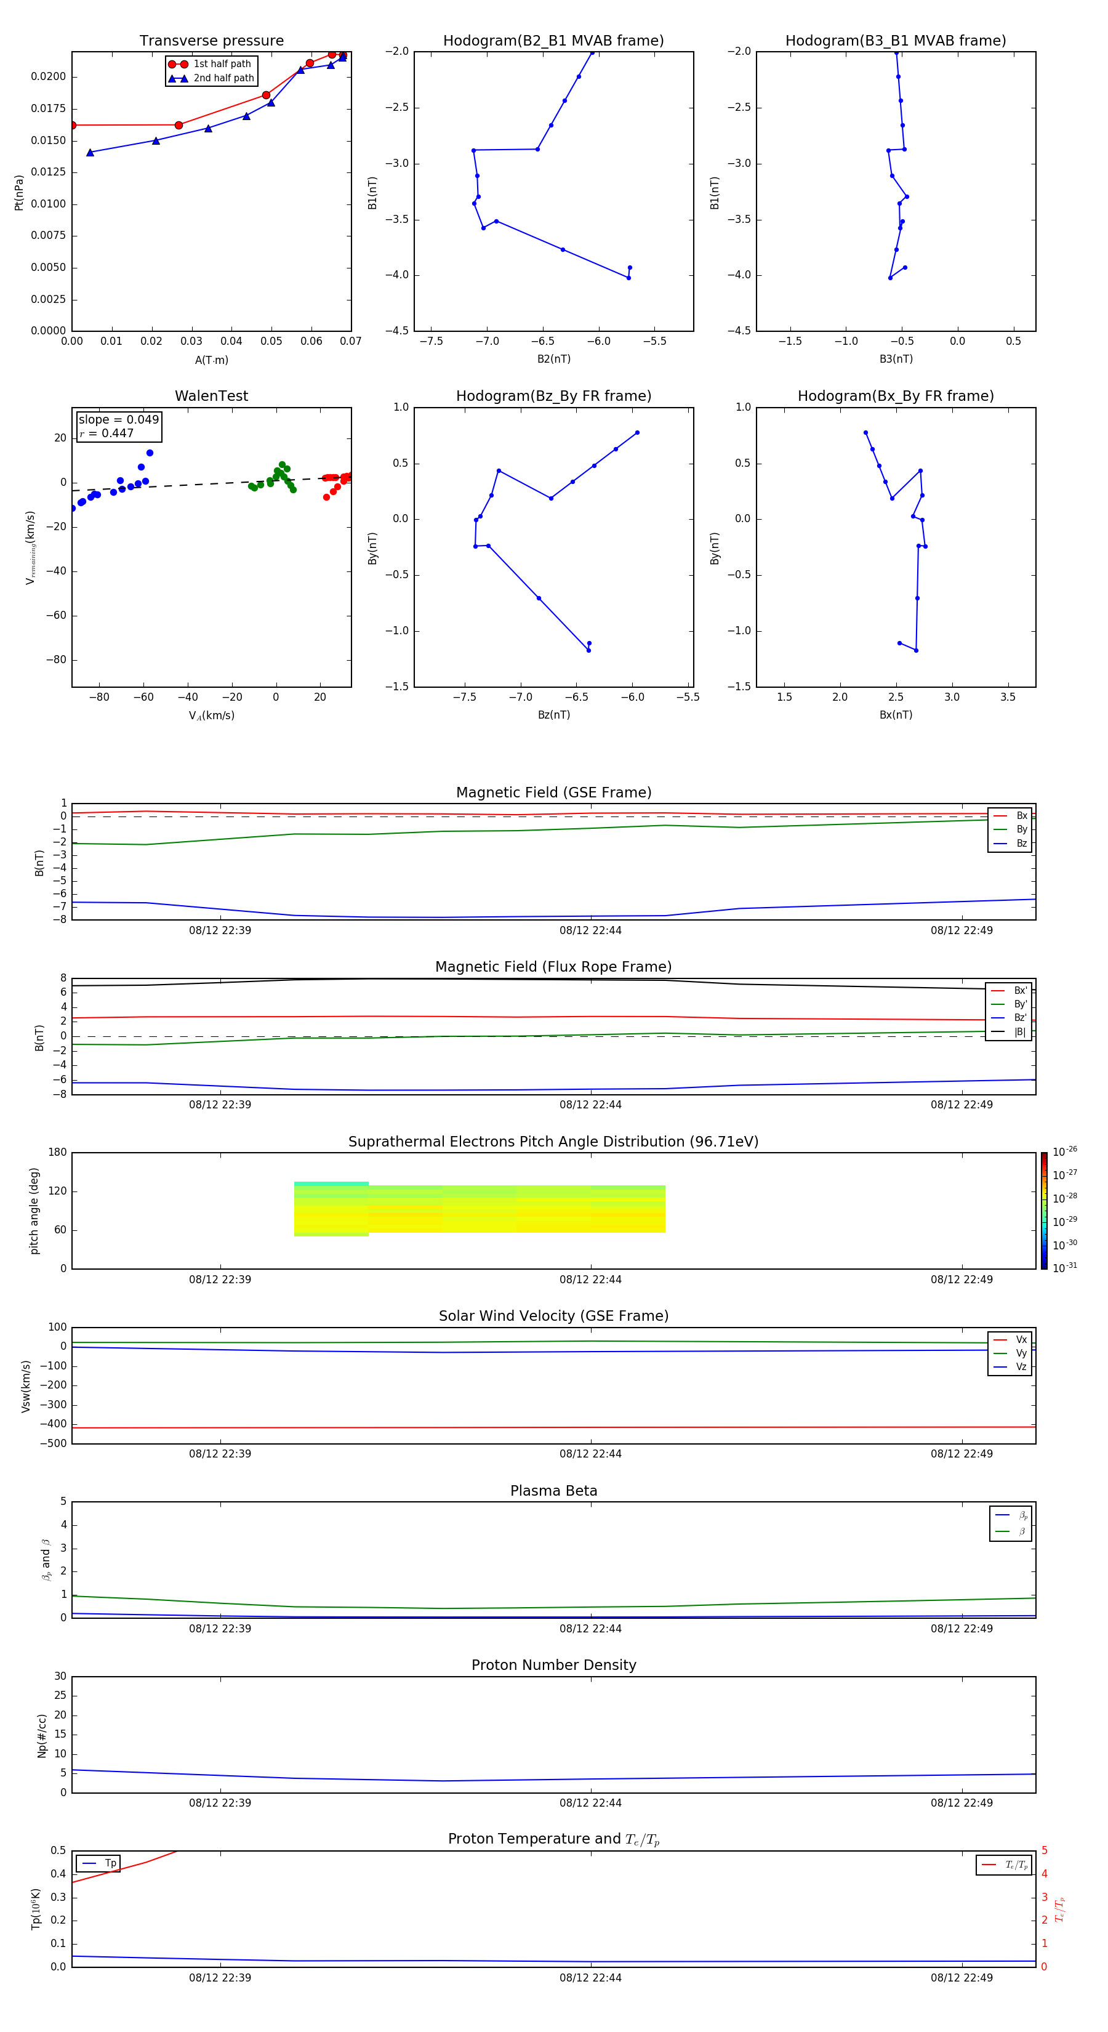Click the 'pitch angle (deg)' y-axis label
The image size is (1108, 2032).
point(34,1211)
